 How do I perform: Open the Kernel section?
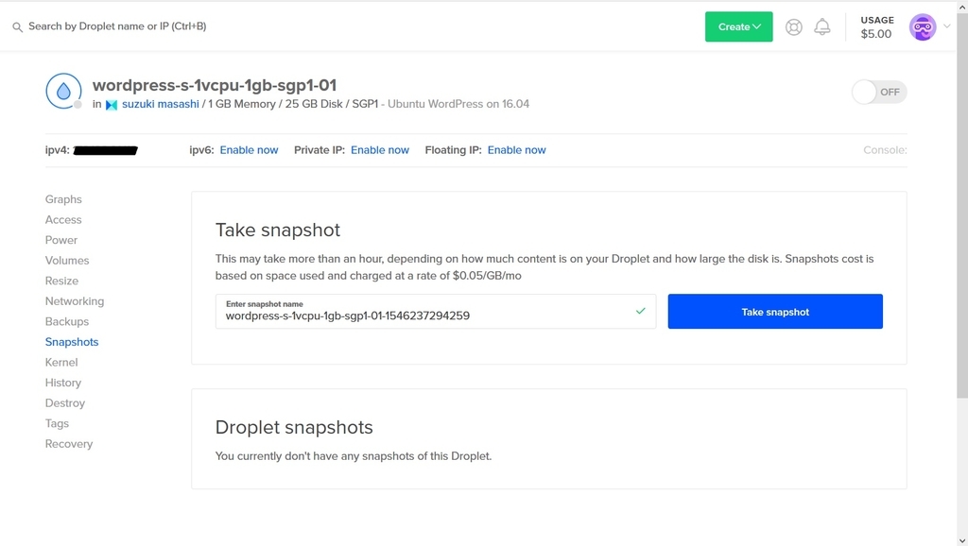[x=61, y=362]
